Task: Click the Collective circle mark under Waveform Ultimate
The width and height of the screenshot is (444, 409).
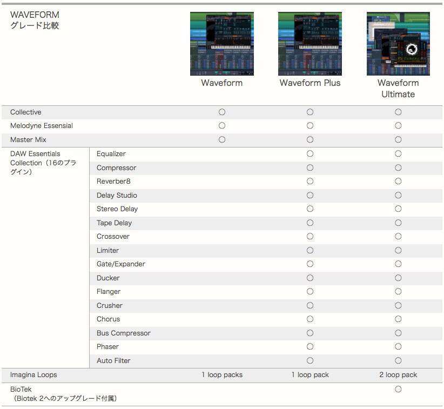Action: coord(398,112)
